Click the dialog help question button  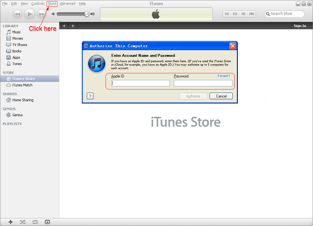tap(90, 96)
